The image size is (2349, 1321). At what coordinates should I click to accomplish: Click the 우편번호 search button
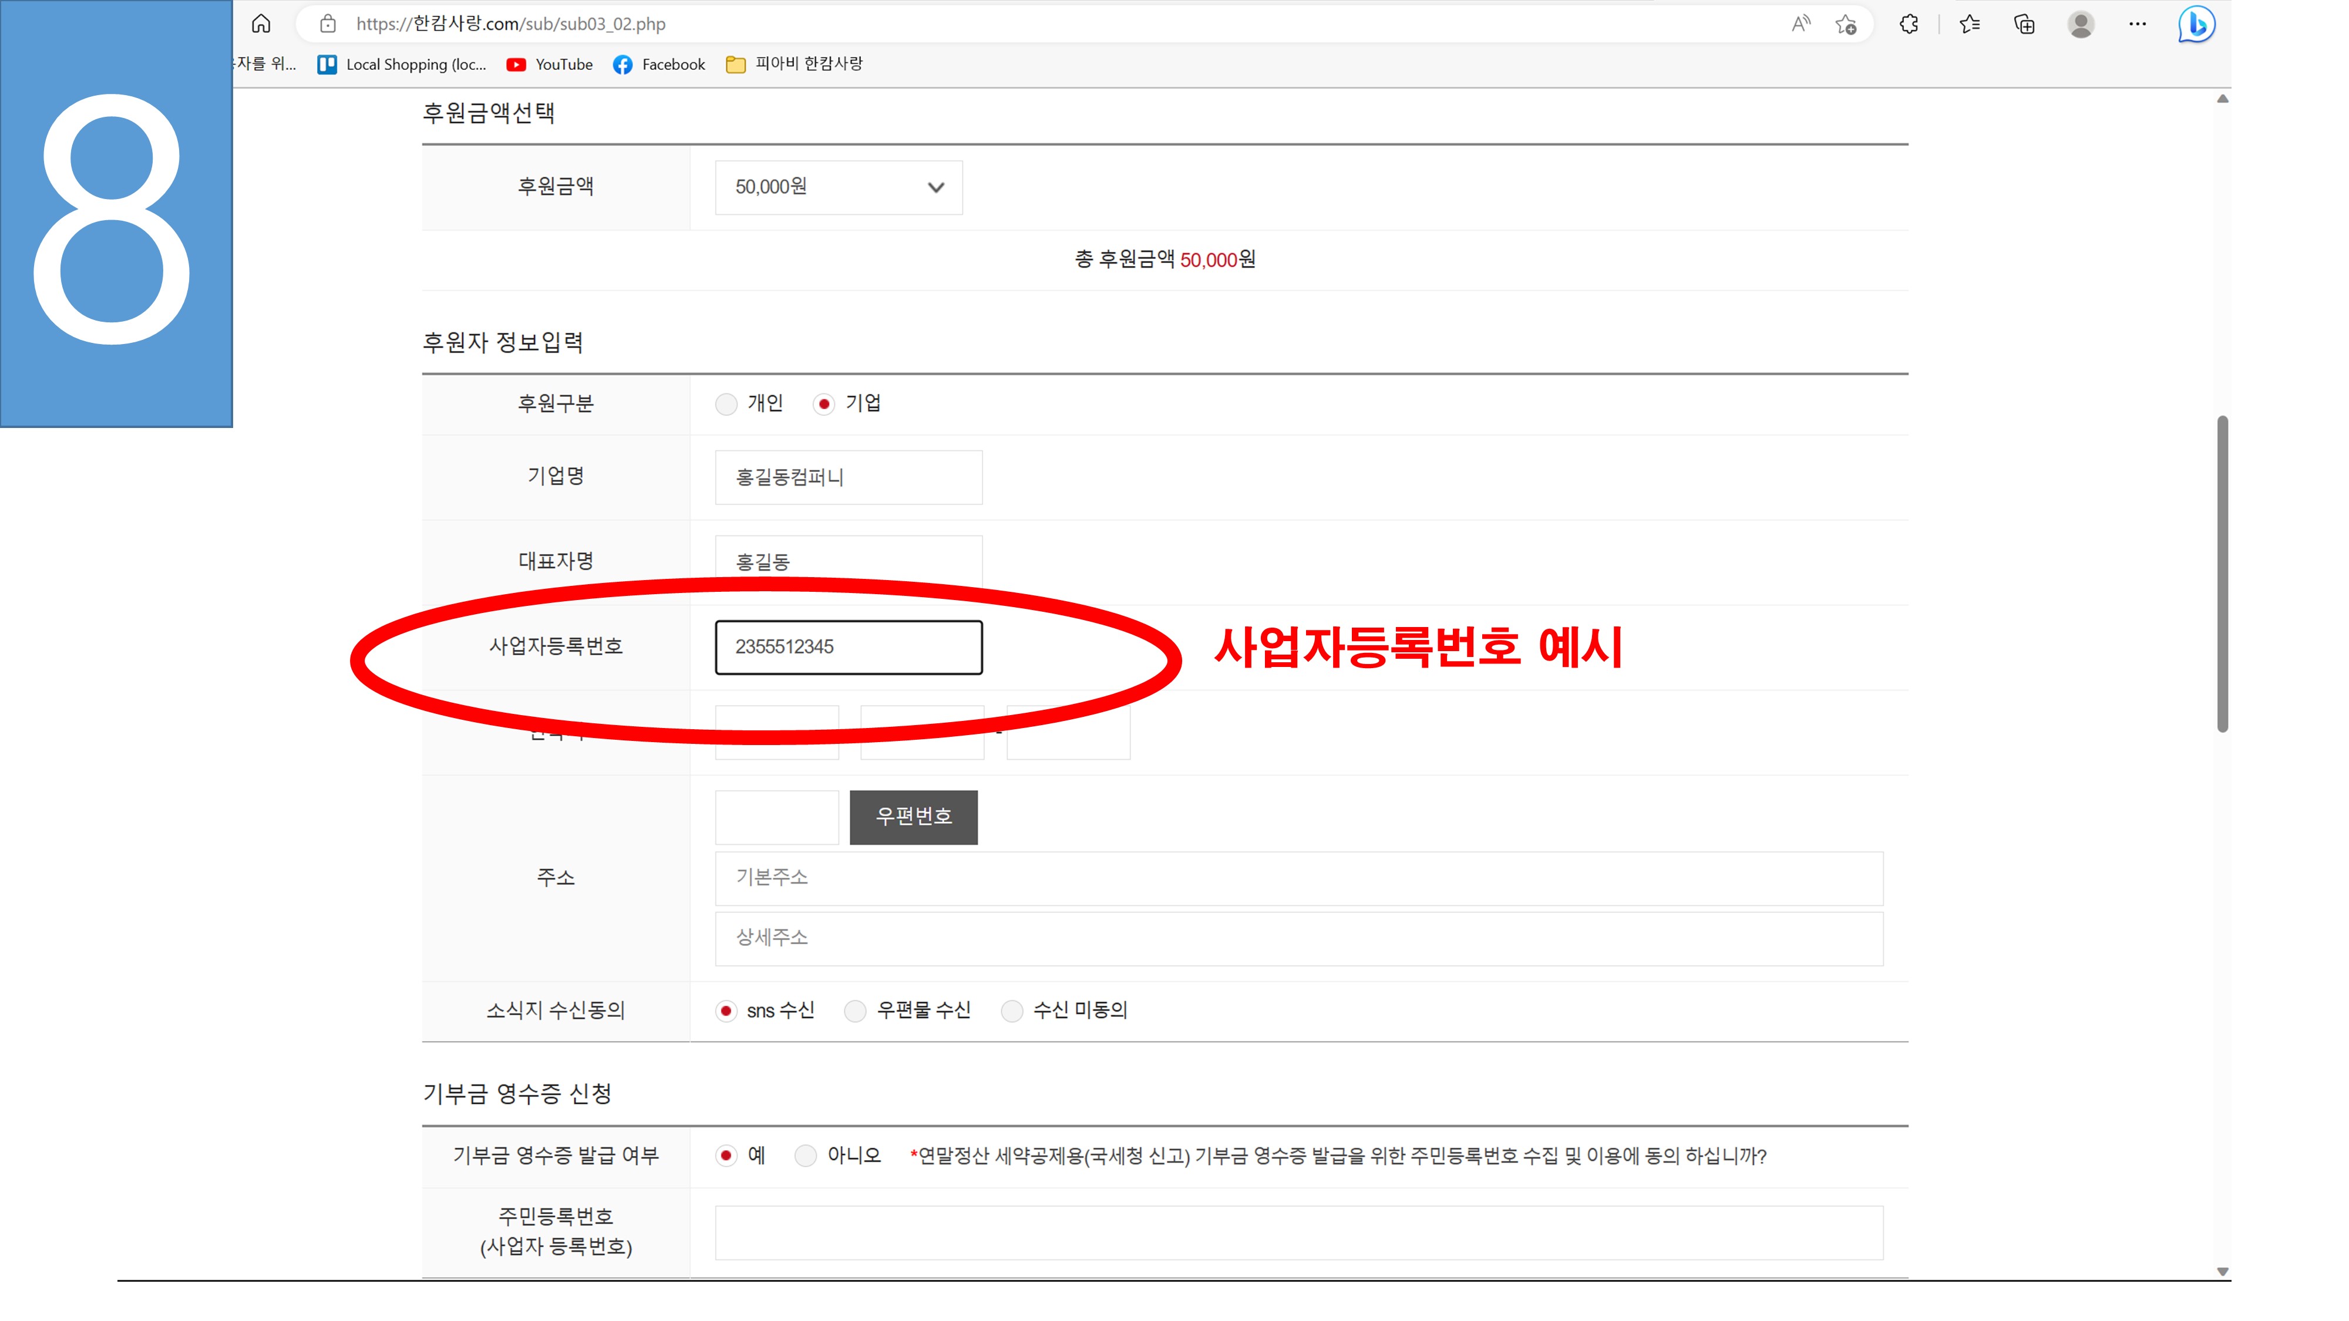[913, 816]
